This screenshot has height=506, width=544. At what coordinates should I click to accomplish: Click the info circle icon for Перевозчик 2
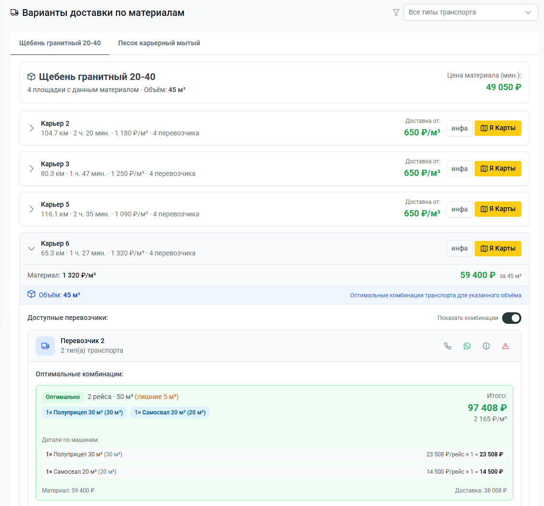point(486,346)
